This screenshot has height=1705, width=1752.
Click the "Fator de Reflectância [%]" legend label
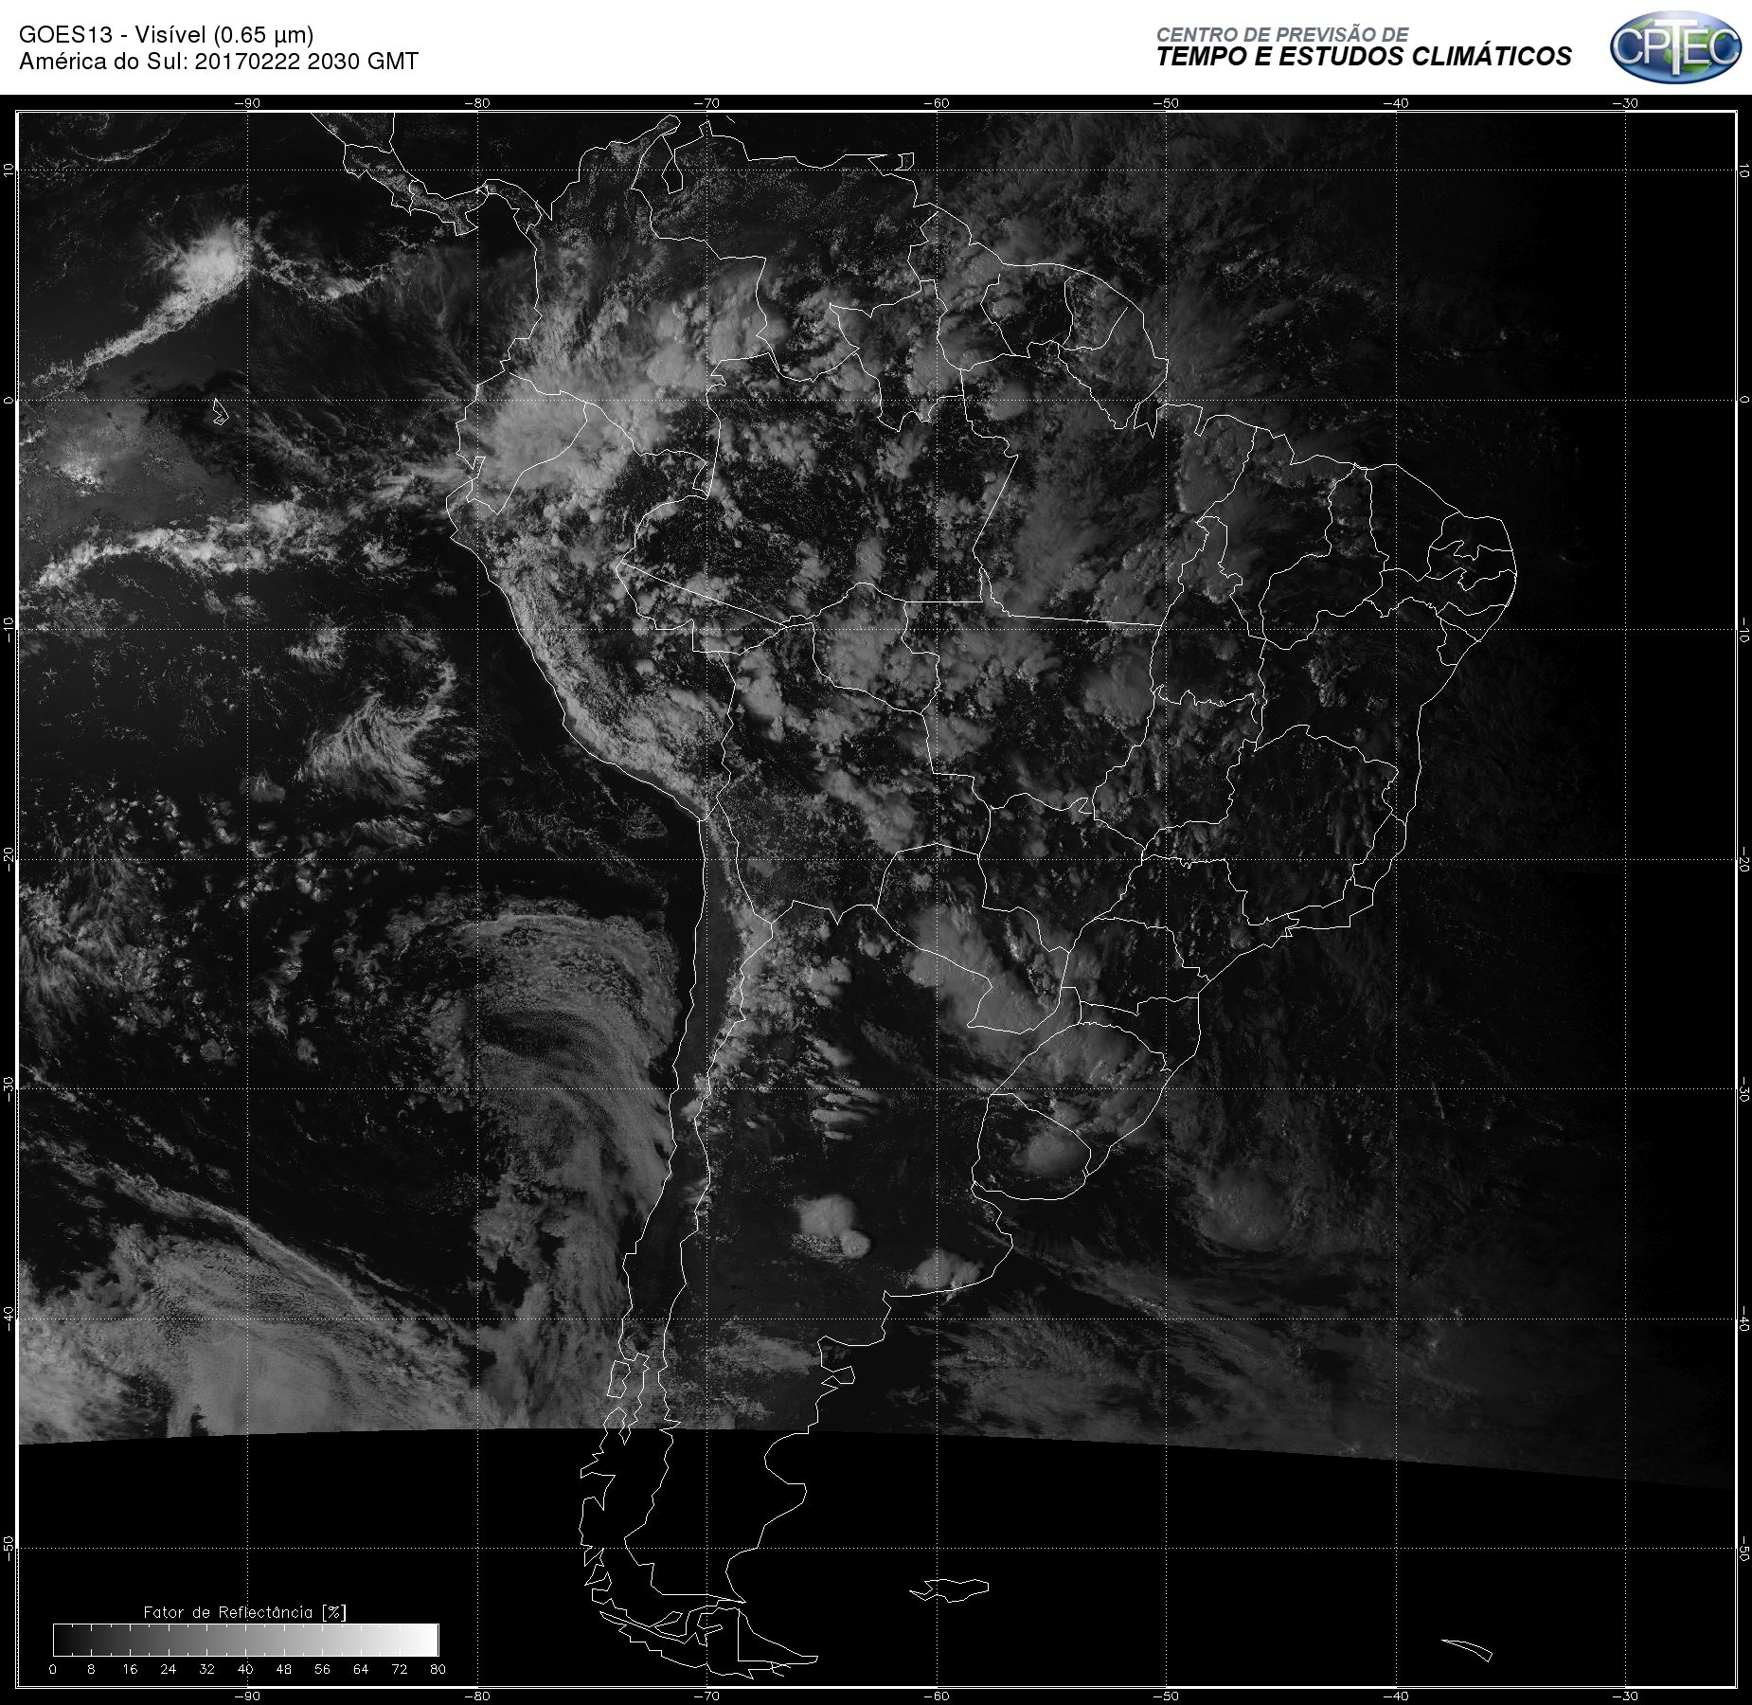point(245,1611)
